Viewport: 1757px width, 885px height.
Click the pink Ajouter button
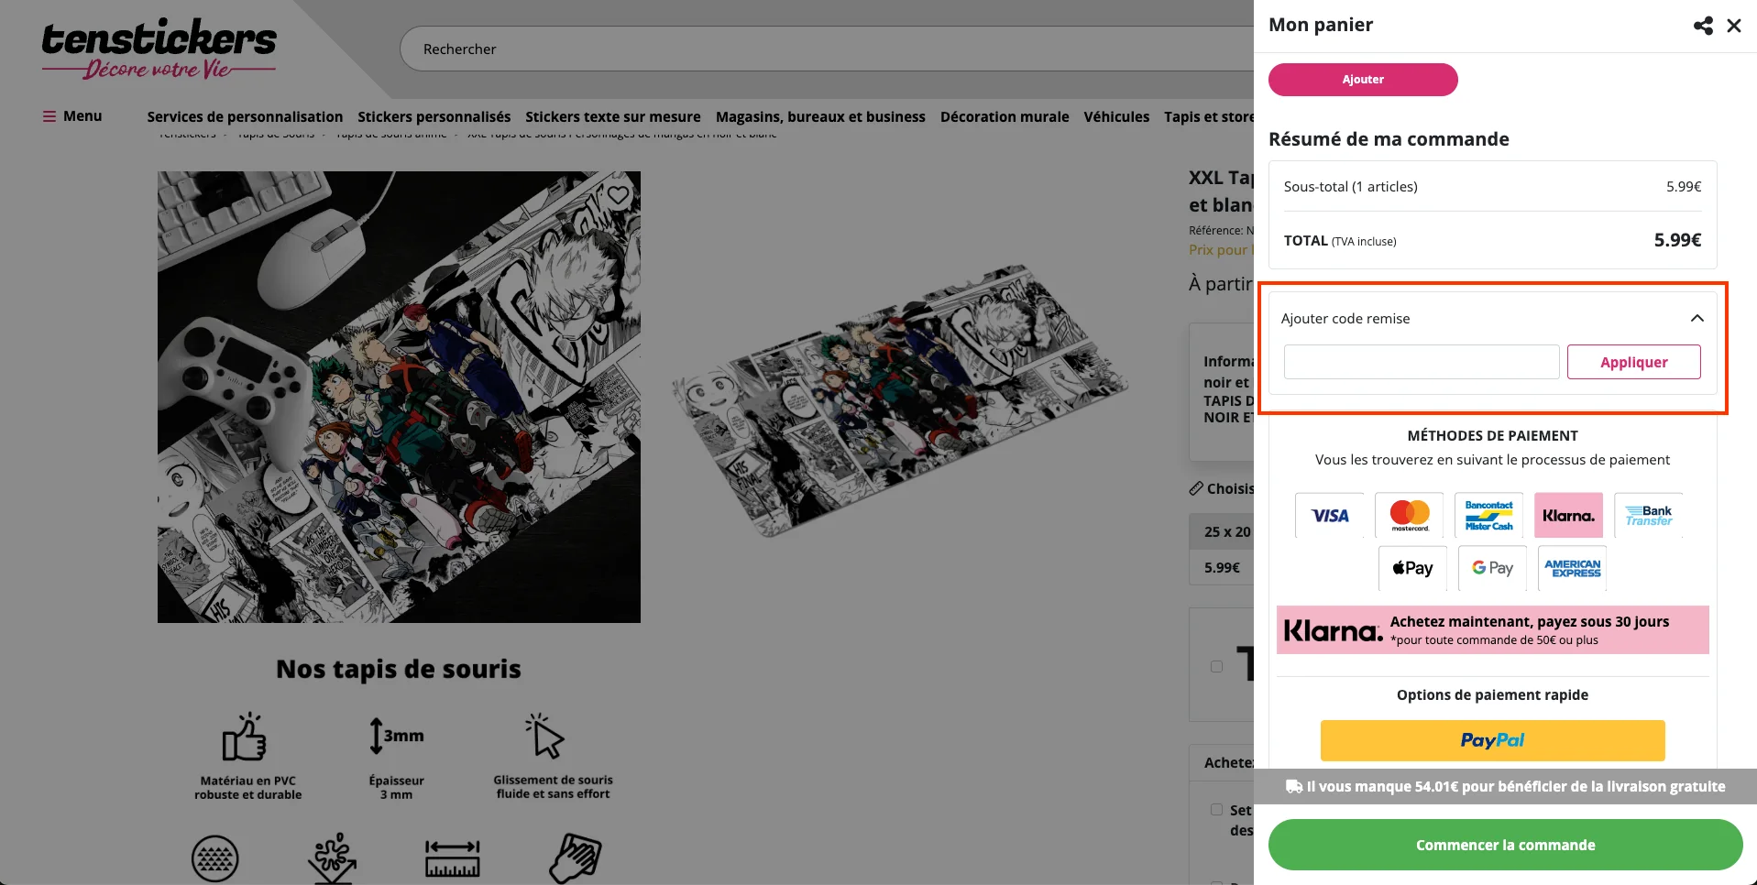[1363, 80]
